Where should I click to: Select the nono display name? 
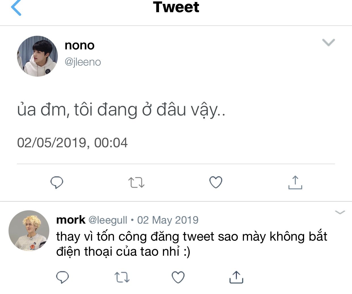(80, 45)
